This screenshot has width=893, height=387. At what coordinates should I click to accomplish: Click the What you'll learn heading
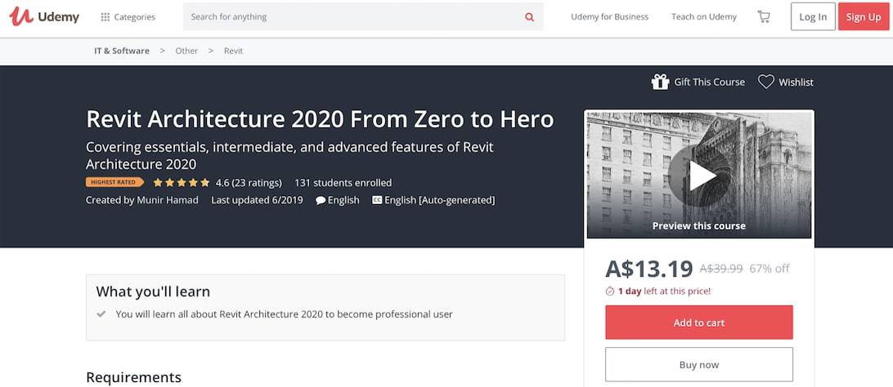pyautogui.click(x=153, y=292)
